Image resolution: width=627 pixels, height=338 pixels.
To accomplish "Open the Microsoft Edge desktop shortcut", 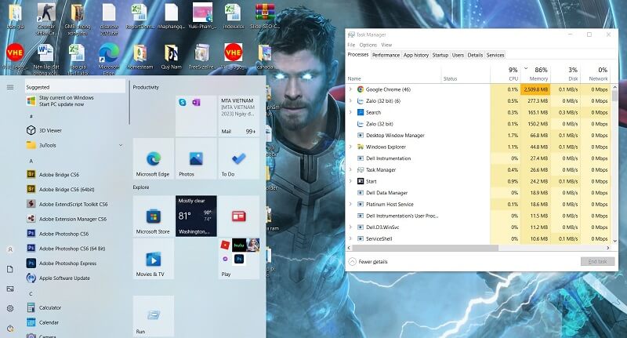I will coord(109,56).
